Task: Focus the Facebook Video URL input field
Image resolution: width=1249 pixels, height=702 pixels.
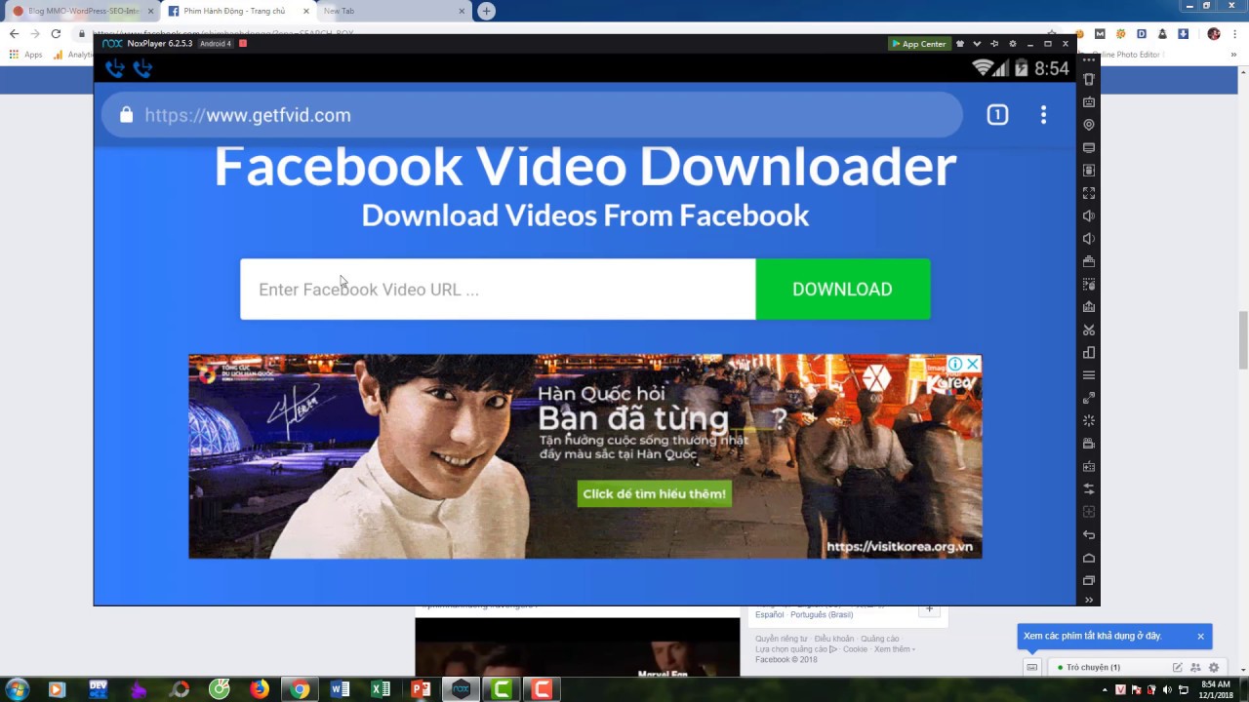Action: pyautogui.click(x=498, y=289)
